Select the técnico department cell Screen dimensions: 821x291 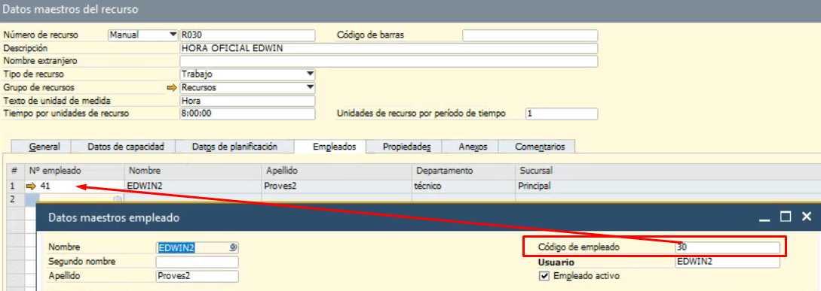tap(464, 186)
